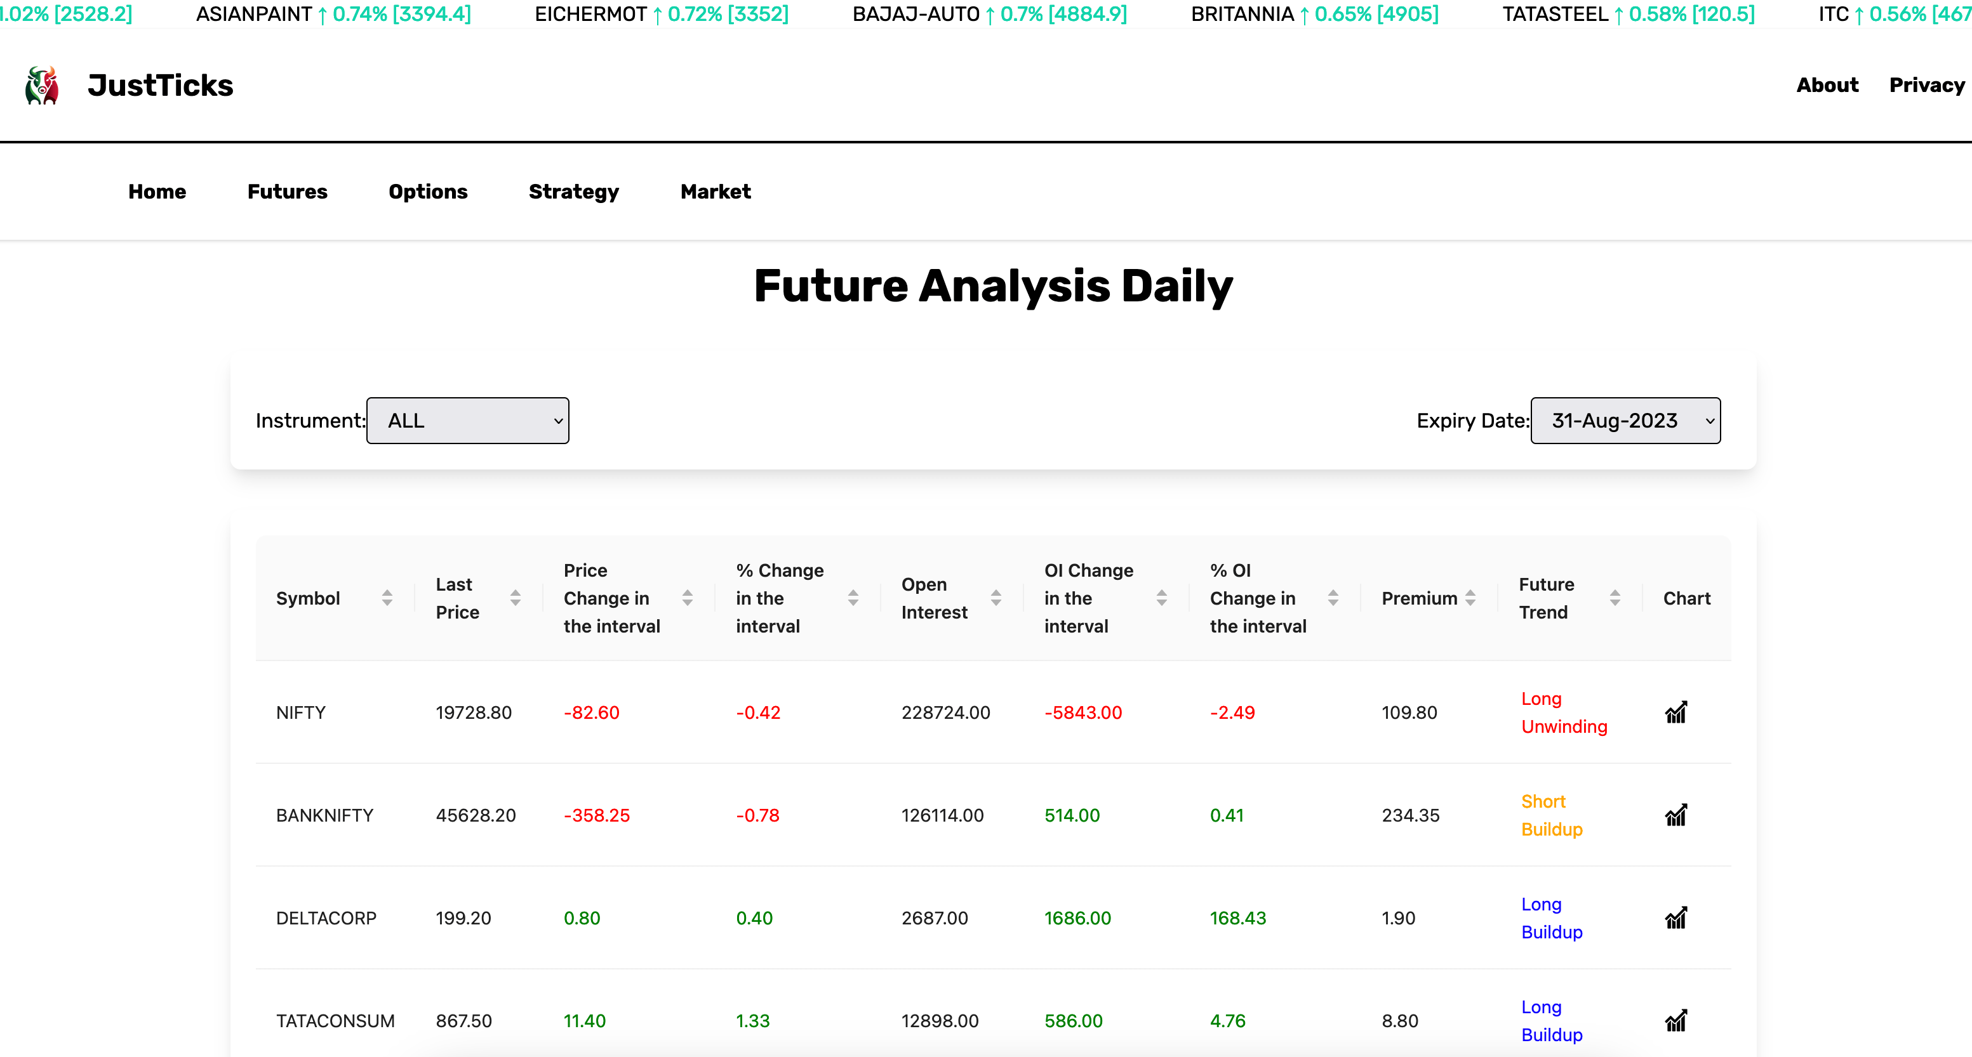This screenshot has height=1057, width=1972.
Task: Click the JustTicks bull logo icon
Action: [42, 85]
